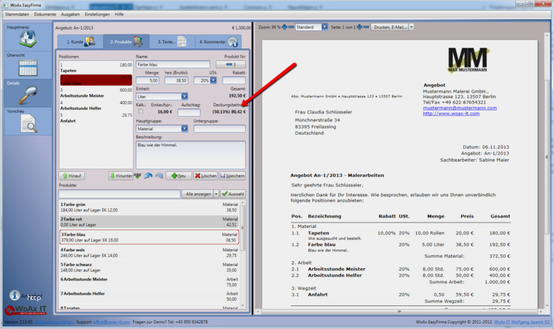The image size is (554, 329).
Task: Open the Hilfe menu
Action: pos(119,15)
